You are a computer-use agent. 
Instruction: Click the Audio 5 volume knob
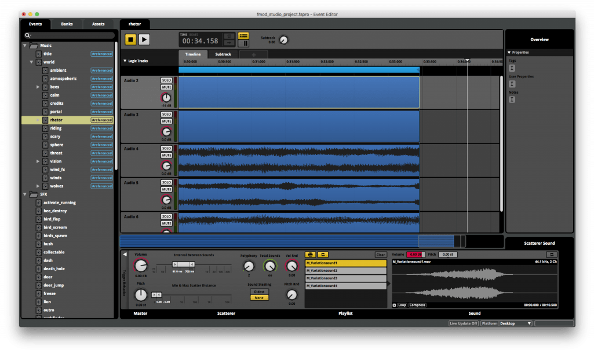pyautogui.click(x=166, y=200)
